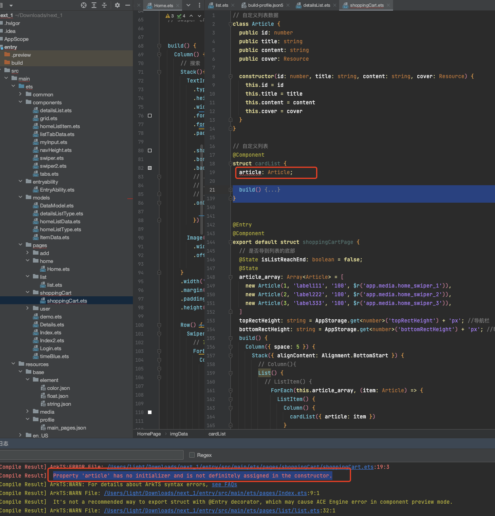Close the shoppingCart.ets editor tab
This screenshot has width=495, height=516.
pos(388,5)
